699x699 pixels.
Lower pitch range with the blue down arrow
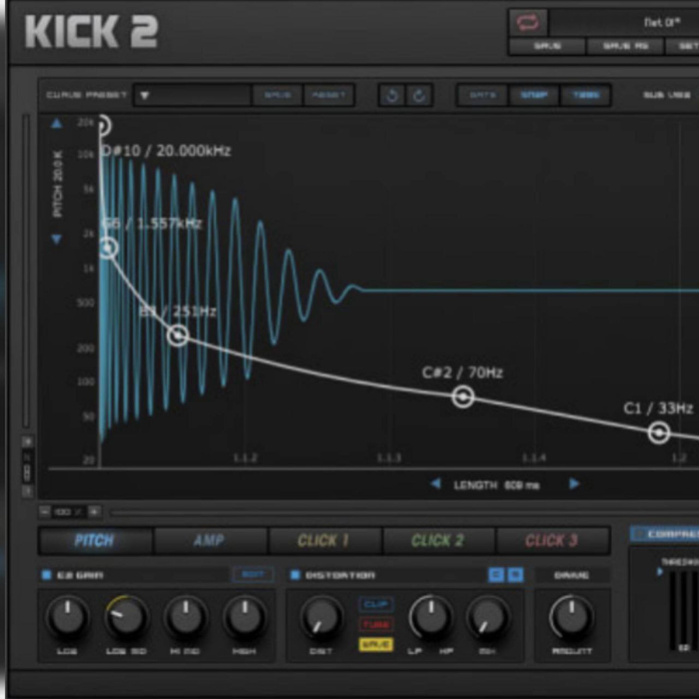coord(57,239)
